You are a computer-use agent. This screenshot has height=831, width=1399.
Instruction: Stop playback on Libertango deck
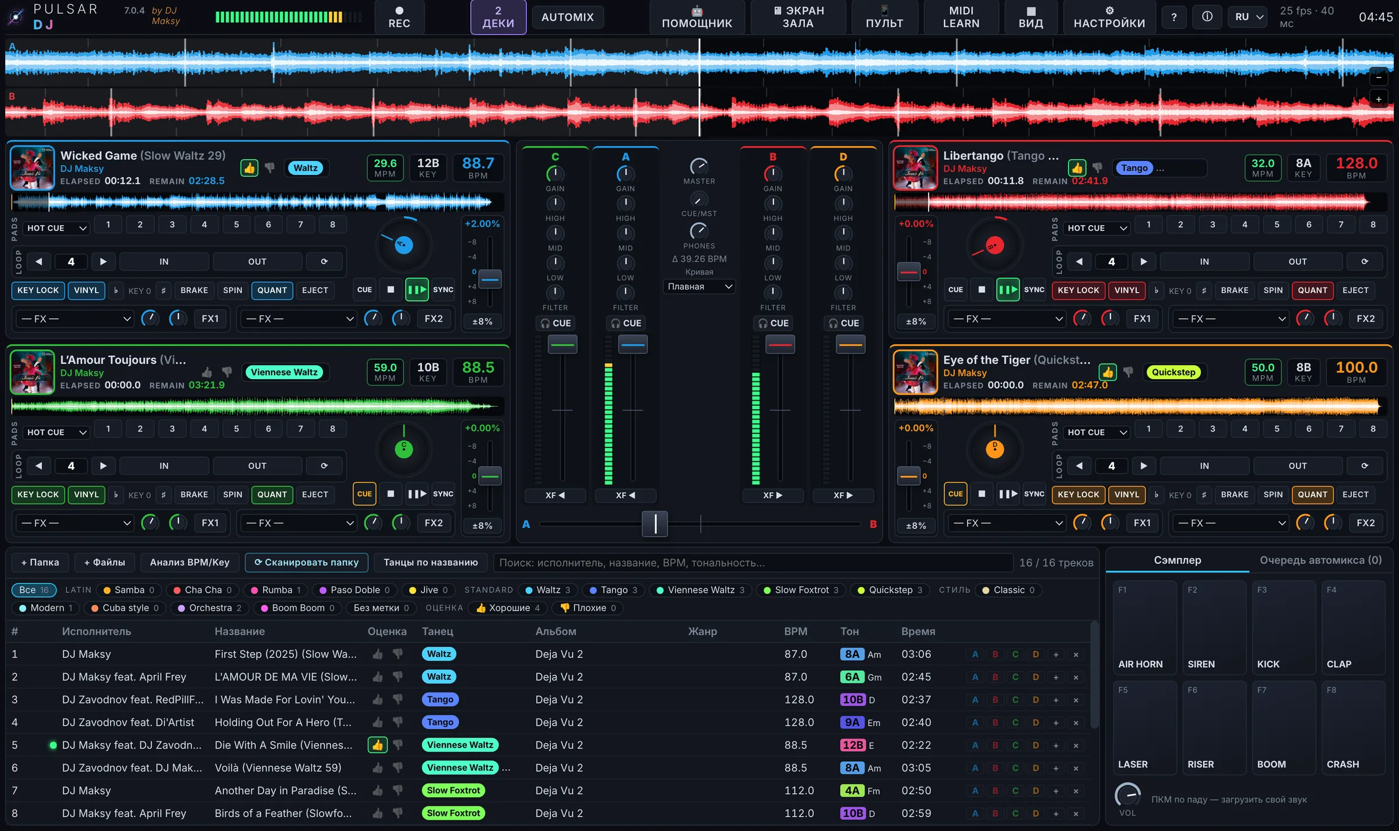982,289
